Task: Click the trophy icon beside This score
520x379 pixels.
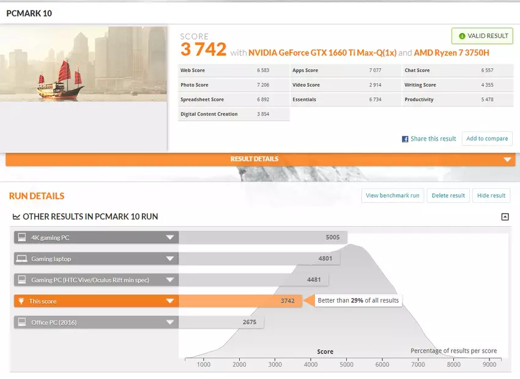Action: coord(21,301)
